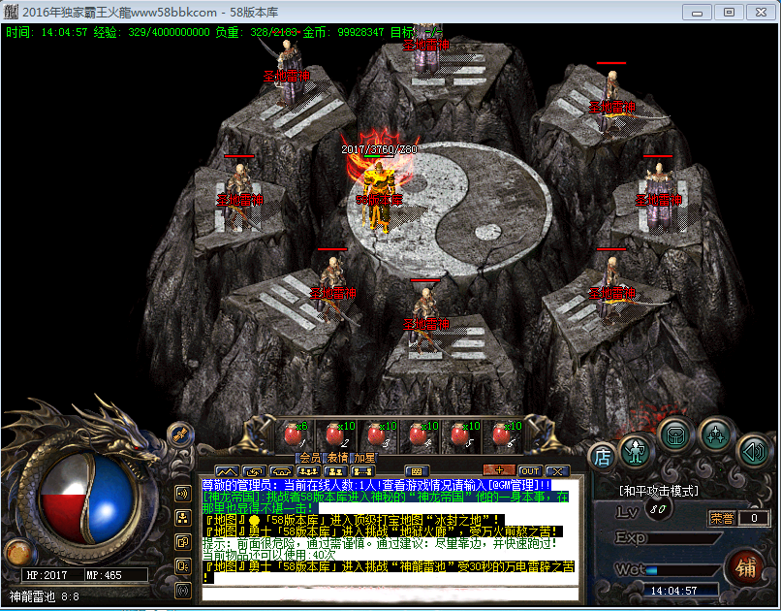Open the 会员 member tab
This screenshot has width=781, height=611.
(x=310, y=458)
